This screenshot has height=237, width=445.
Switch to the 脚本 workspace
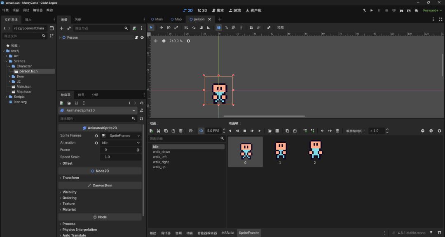[x=218, y=10]
